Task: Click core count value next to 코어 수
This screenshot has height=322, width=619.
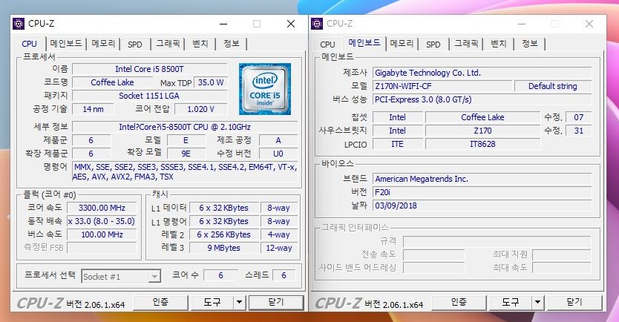Action: pyautogui.click(x=220, y=275)
